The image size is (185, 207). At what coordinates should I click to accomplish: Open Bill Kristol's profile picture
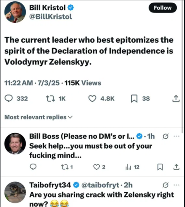click(15, 12)
